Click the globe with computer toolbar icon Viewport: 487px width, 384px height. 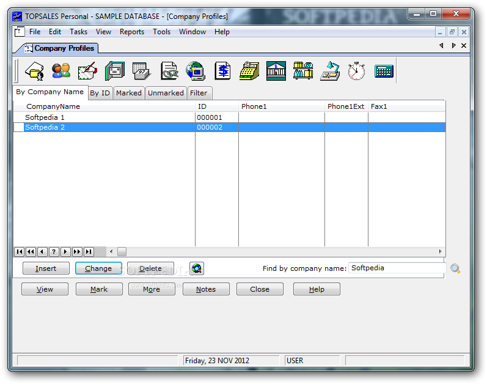(x=196, y=71)
